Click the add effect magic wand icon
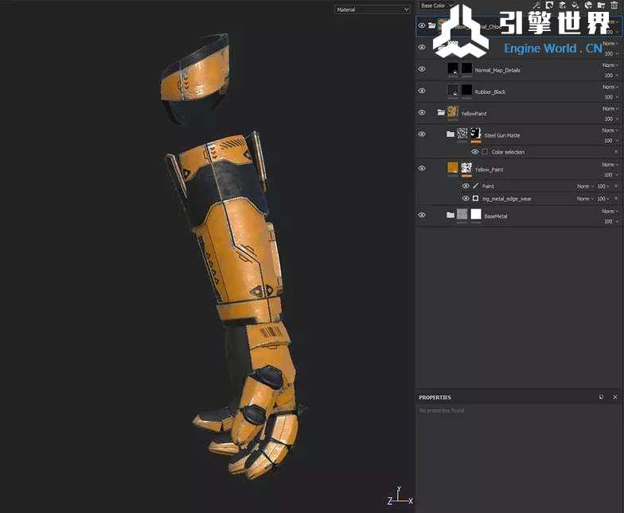Screen dimensions: 624x513 (537, 6)
